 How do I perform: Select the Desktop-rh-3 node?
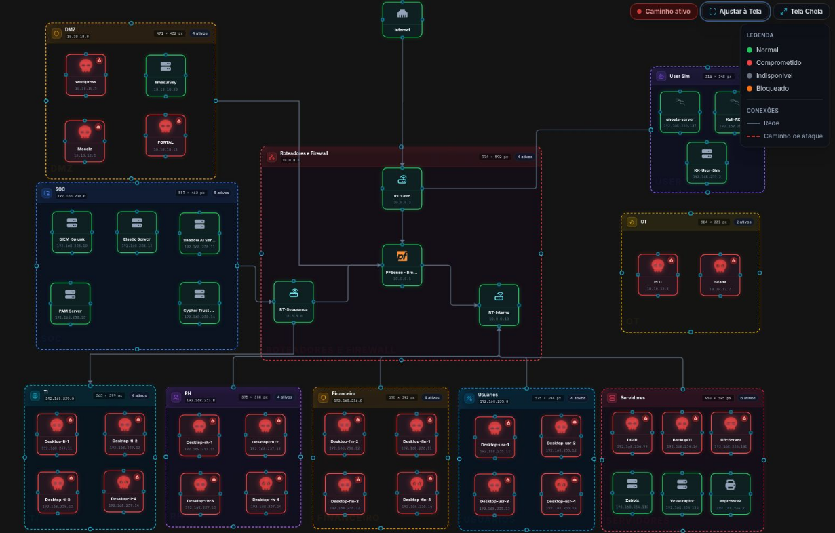click(x=199, y=493)
